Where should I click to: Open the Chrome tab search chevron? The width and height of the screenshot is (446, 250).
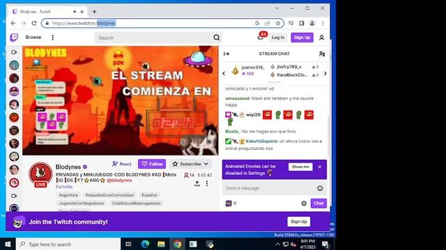pyautogui.click(x=277, y=8)
